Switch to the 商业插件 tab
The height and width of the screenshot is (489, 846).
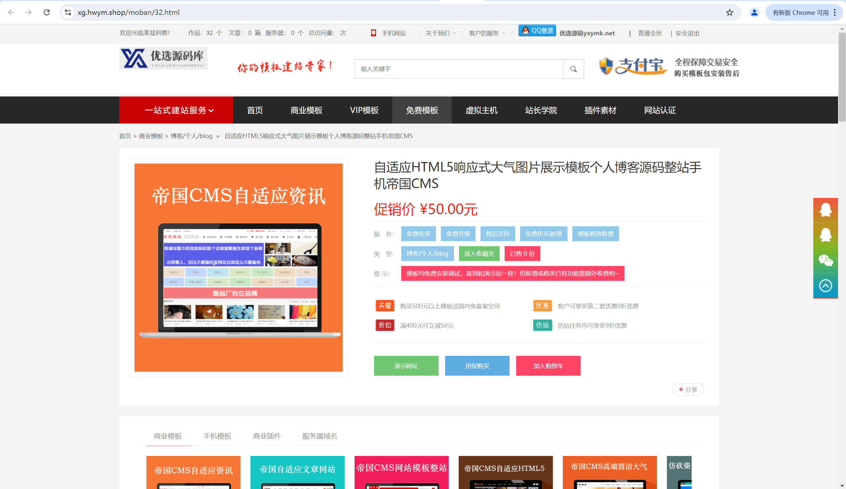click(x=267, y=436)
